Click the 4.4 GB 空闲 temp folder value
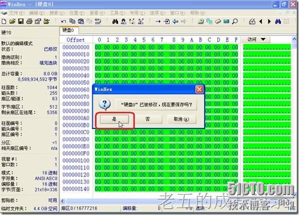Image resolution: width=299 pixels, height=215 pixels. pyautogui.click(x=46, y=209)
